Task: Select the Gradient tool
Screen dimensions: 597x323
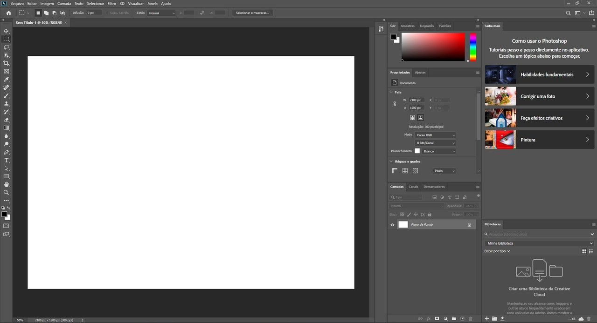Action: click(6, 128)
